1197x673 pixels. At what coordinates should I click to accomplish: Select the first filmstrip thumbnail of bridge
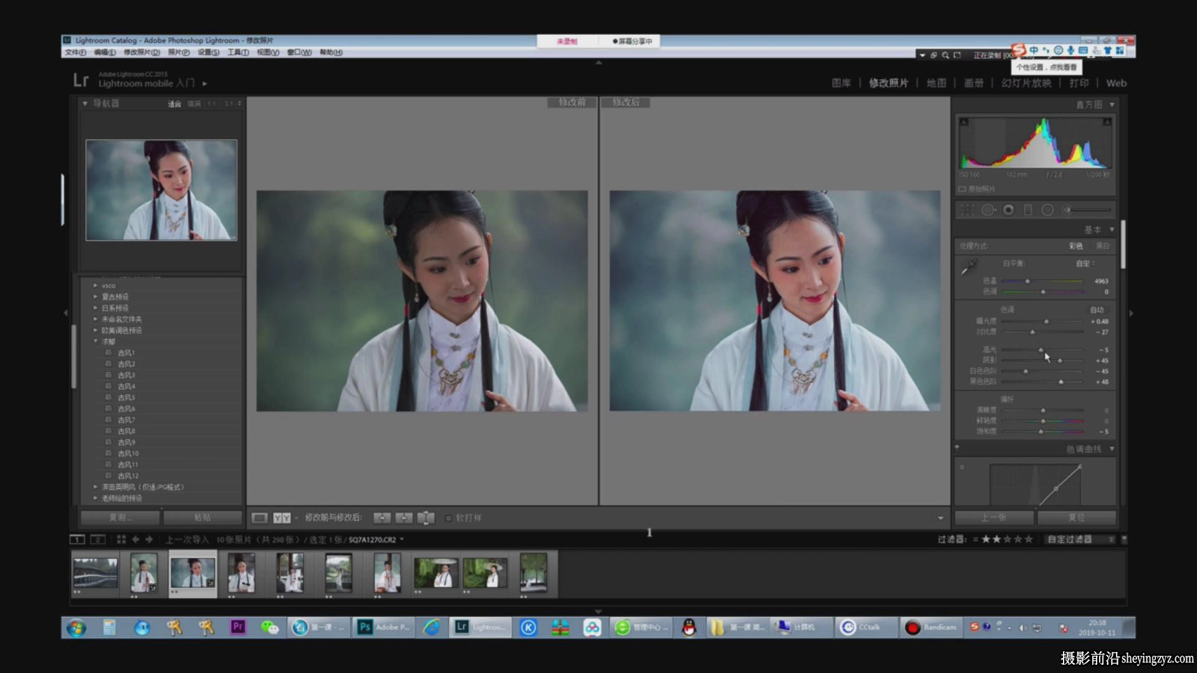95,573
